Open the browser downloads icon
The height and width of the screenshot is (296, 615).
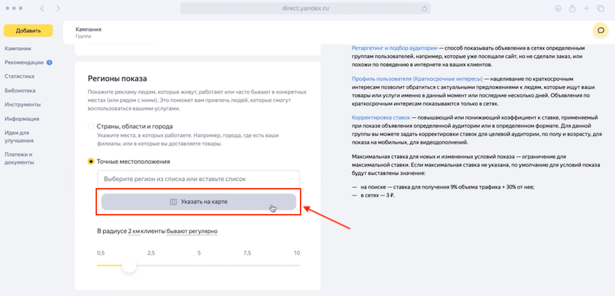(x=558, y=8)
